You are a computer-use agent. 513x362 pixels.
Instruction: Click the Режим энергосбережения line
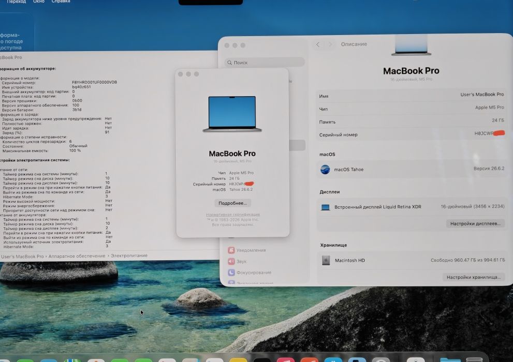[x=57, y=206]
